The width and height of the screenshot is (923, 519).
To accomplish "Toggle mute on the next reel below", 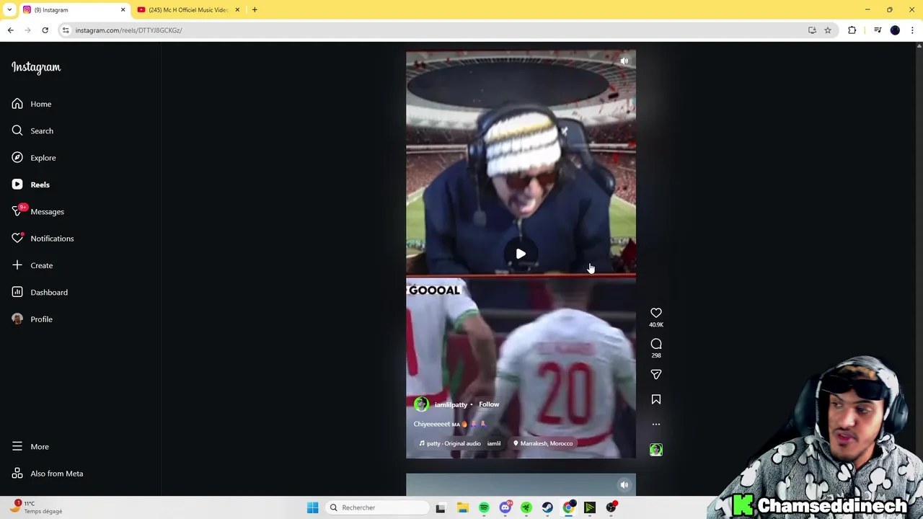I will 624,485.
